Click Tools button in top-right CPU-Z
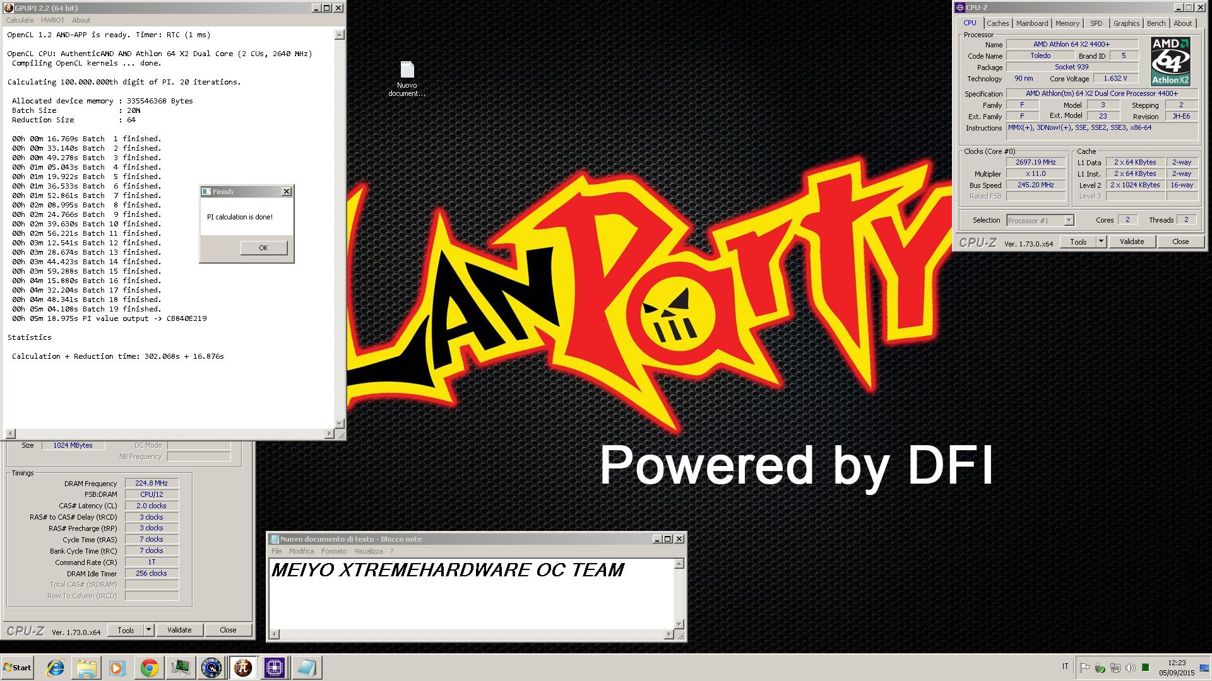This screenshot has height=681, width=1212. pos(1078,242)
